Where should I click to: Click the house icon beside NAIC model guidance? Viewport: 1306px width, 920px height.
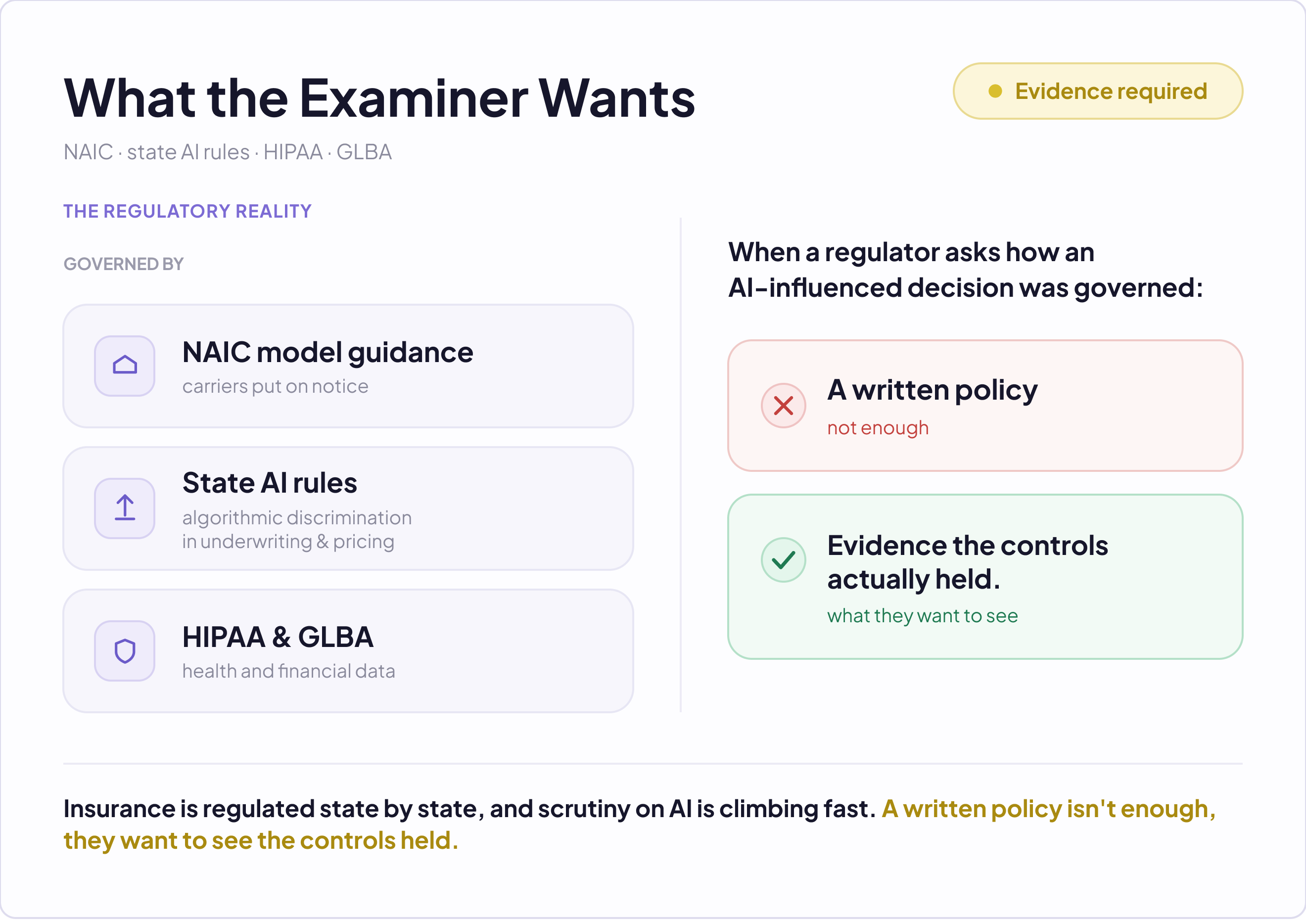125,366
